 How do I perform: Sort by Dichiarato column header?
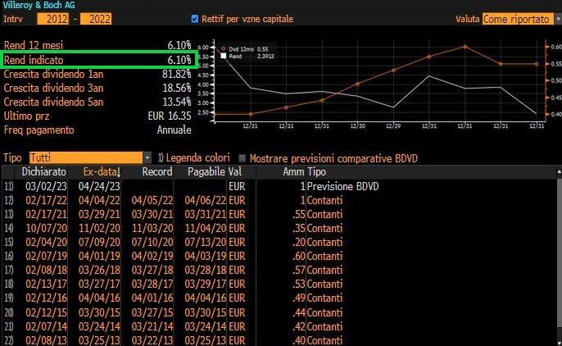(43, 171)
